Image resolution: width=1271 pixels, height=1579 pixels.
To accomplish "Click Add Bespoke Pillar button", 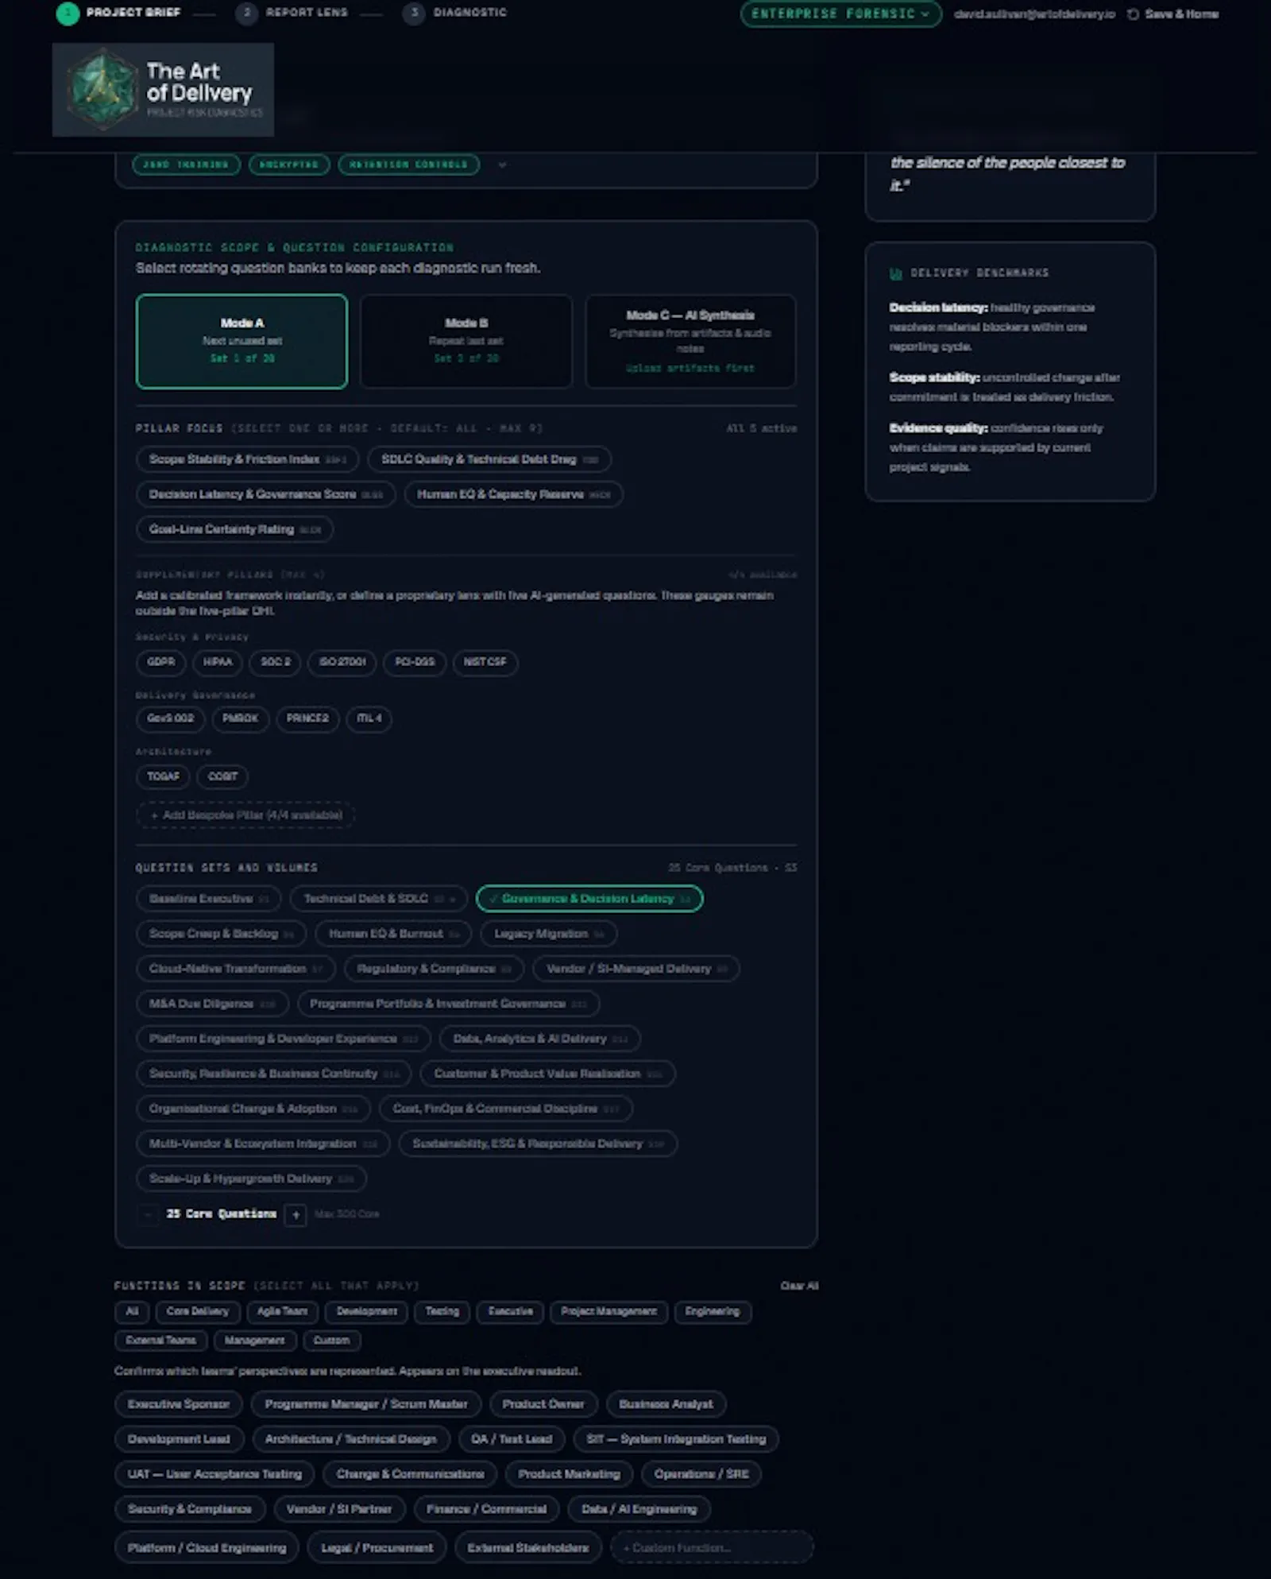I will tap(245, 815).
